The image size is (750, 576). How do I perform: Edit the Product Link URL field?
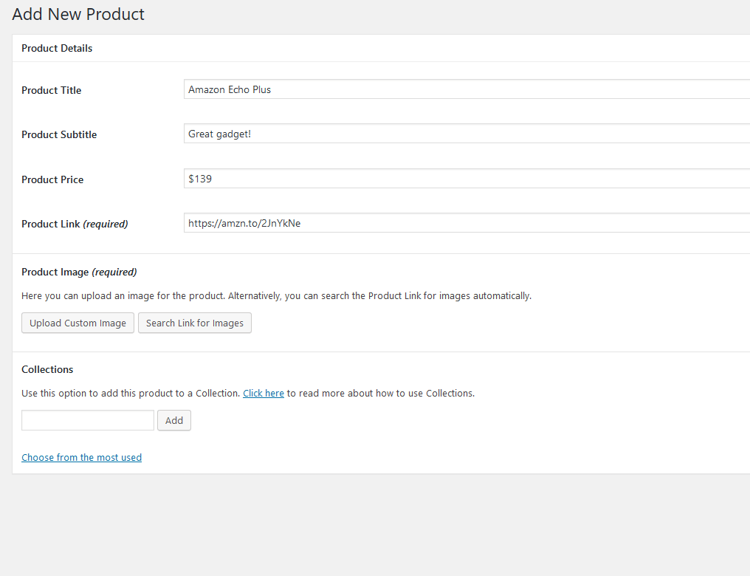[x=467, y=223]
